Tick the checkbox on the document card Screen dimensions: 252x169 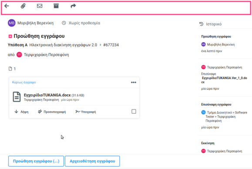pos(134,111)
